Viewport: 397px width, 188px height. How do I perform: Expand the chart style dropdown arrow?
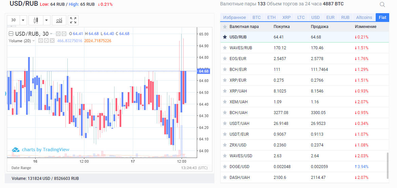coord(47,20)
